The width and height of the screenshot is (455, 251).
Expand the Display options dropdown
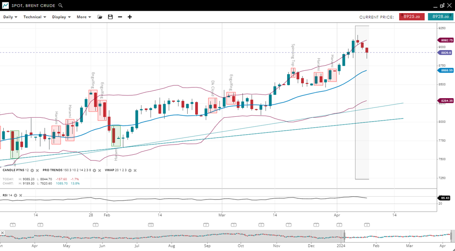click(61, 17)
